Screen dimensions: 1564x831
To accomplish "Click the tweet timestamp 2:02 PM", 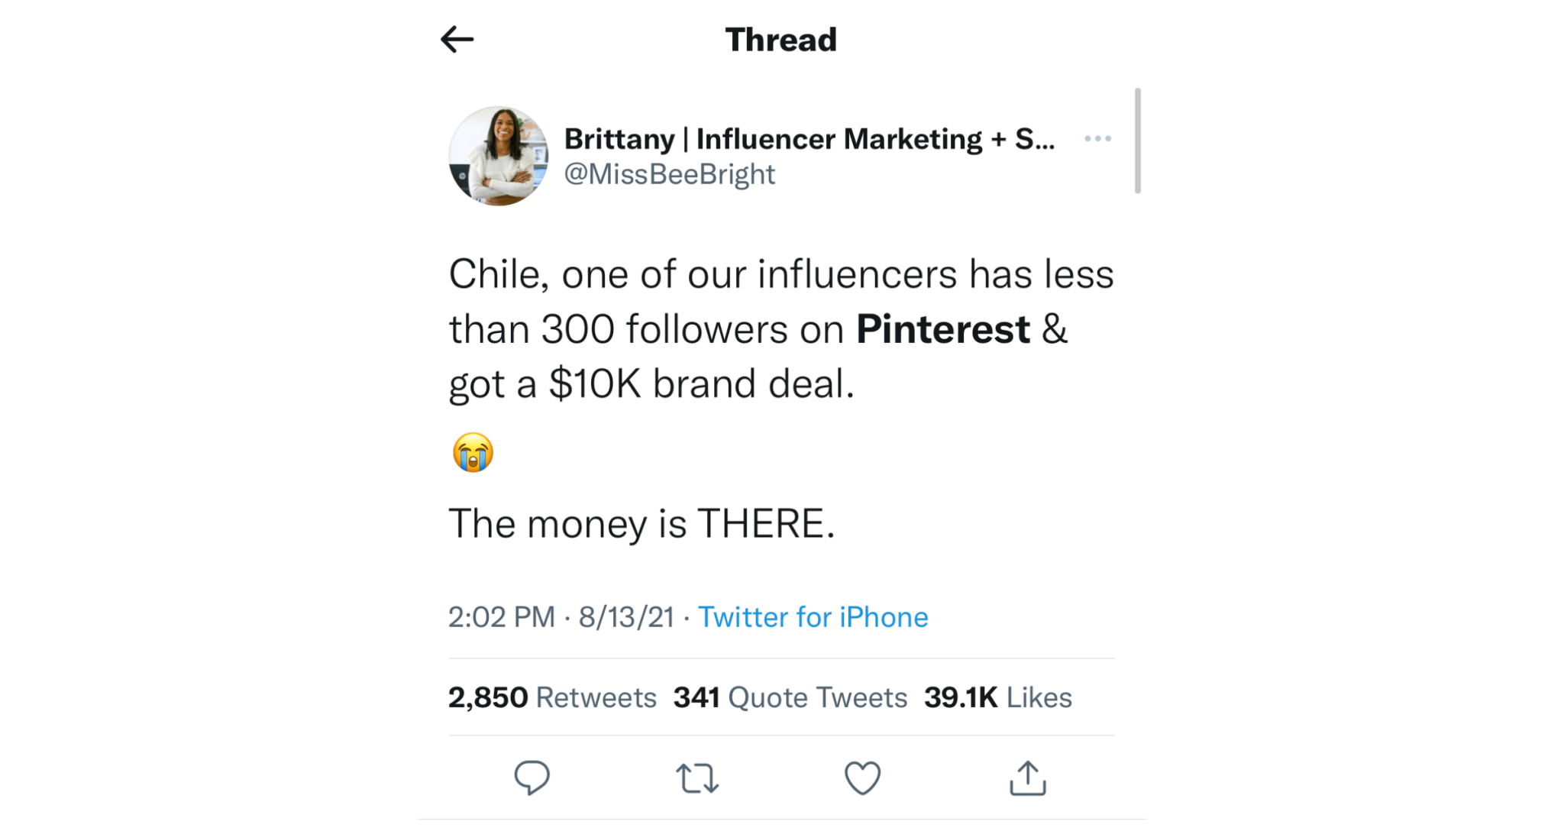I will click(x=502, y=616).
